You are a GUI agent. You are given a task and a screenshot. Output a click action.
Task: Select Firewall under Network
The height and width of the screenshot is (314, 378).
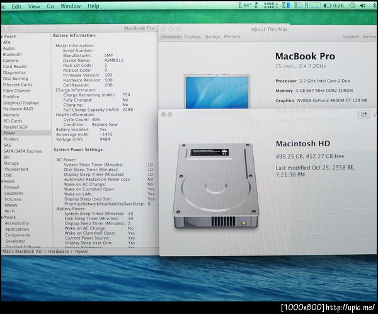tap(11, 187)
